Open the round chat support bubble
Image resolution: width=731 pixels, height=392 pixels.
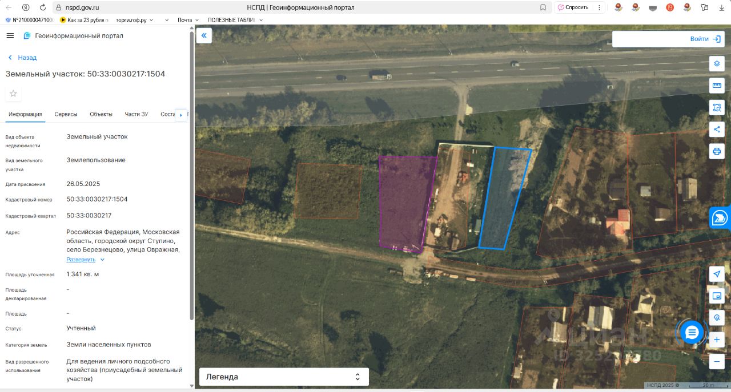tap(692, 332)
